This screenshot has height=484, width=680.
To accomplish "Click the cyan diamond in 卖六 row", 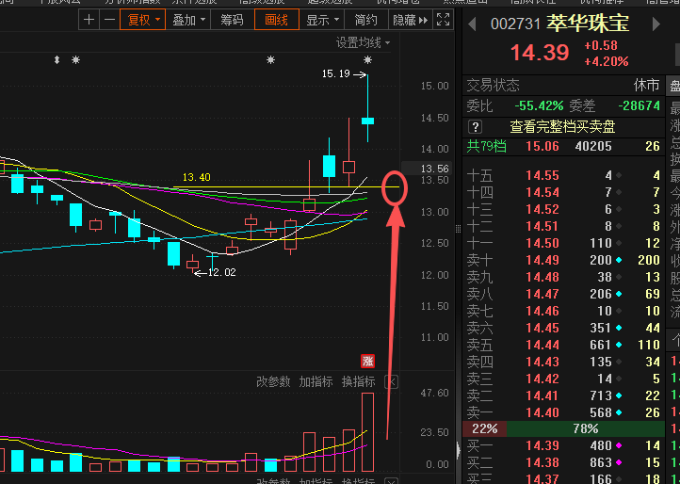I will click(x=619, y=328).
